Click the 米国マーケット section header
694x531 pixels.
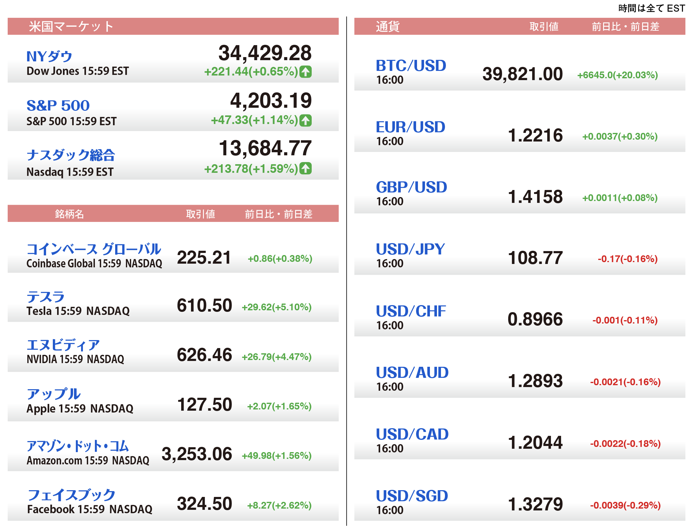pyautogui.click(x=71, y=26)
